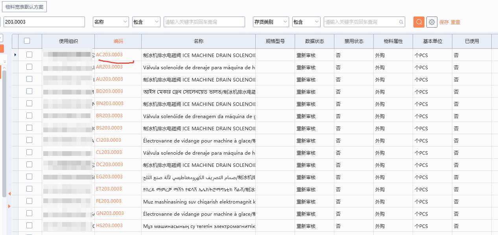Check the box for row HS203.0003

click(x=29, y=226)
